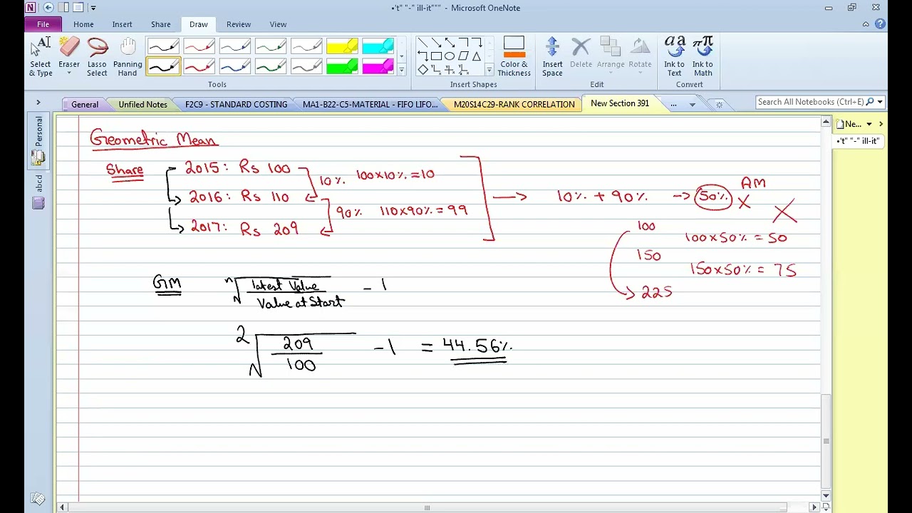Open Color & Thickness settings

pyautogui.click(x=514, y=57)
